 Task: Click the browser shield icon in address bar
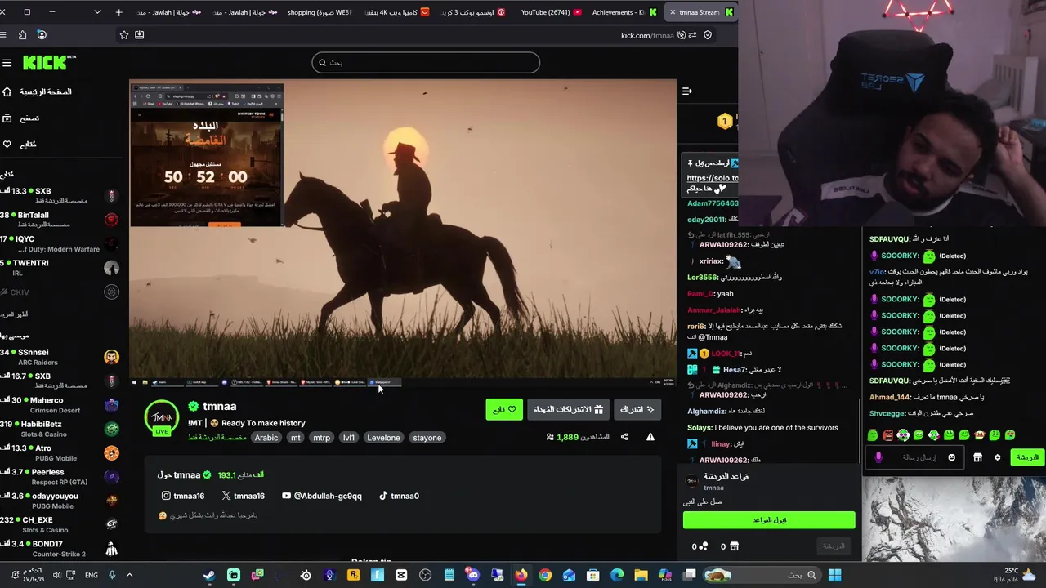coord(708,35)
